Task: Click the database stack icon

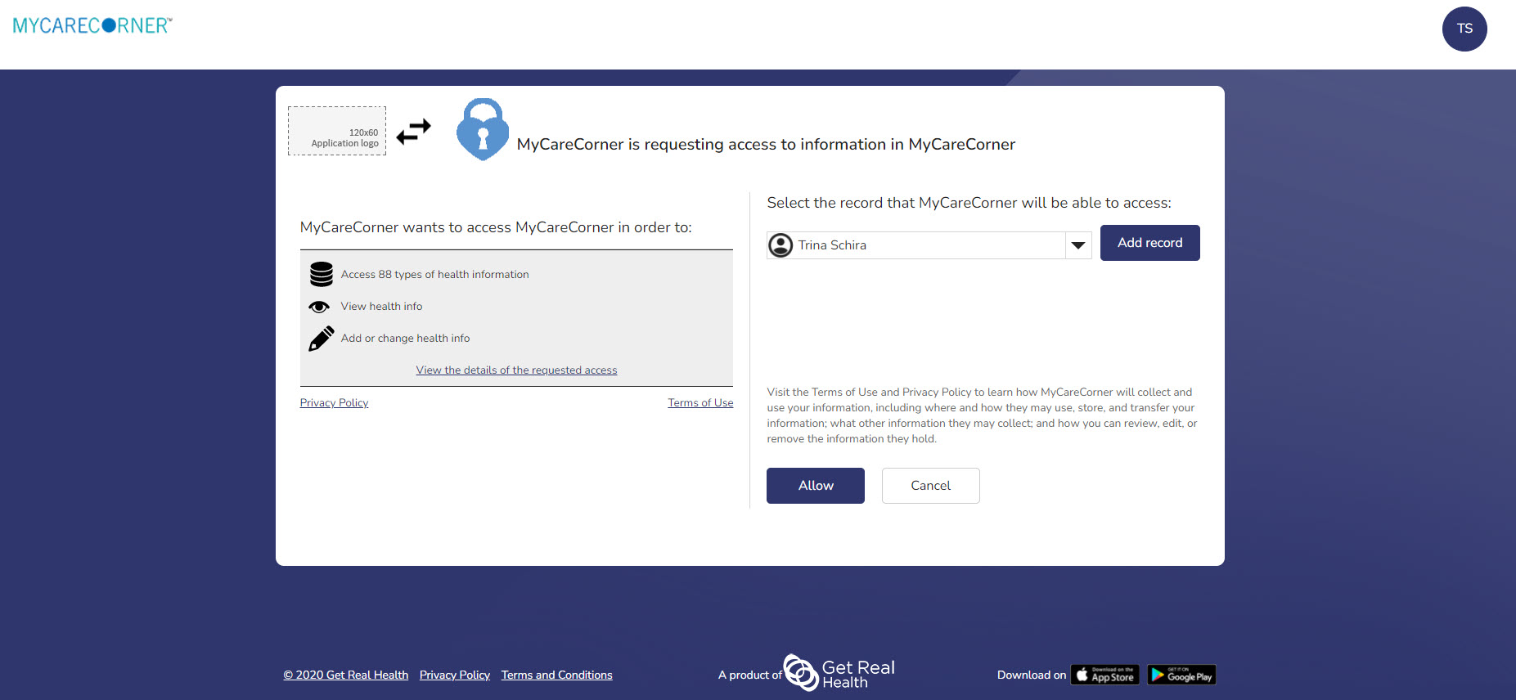Action: [321, 274]
